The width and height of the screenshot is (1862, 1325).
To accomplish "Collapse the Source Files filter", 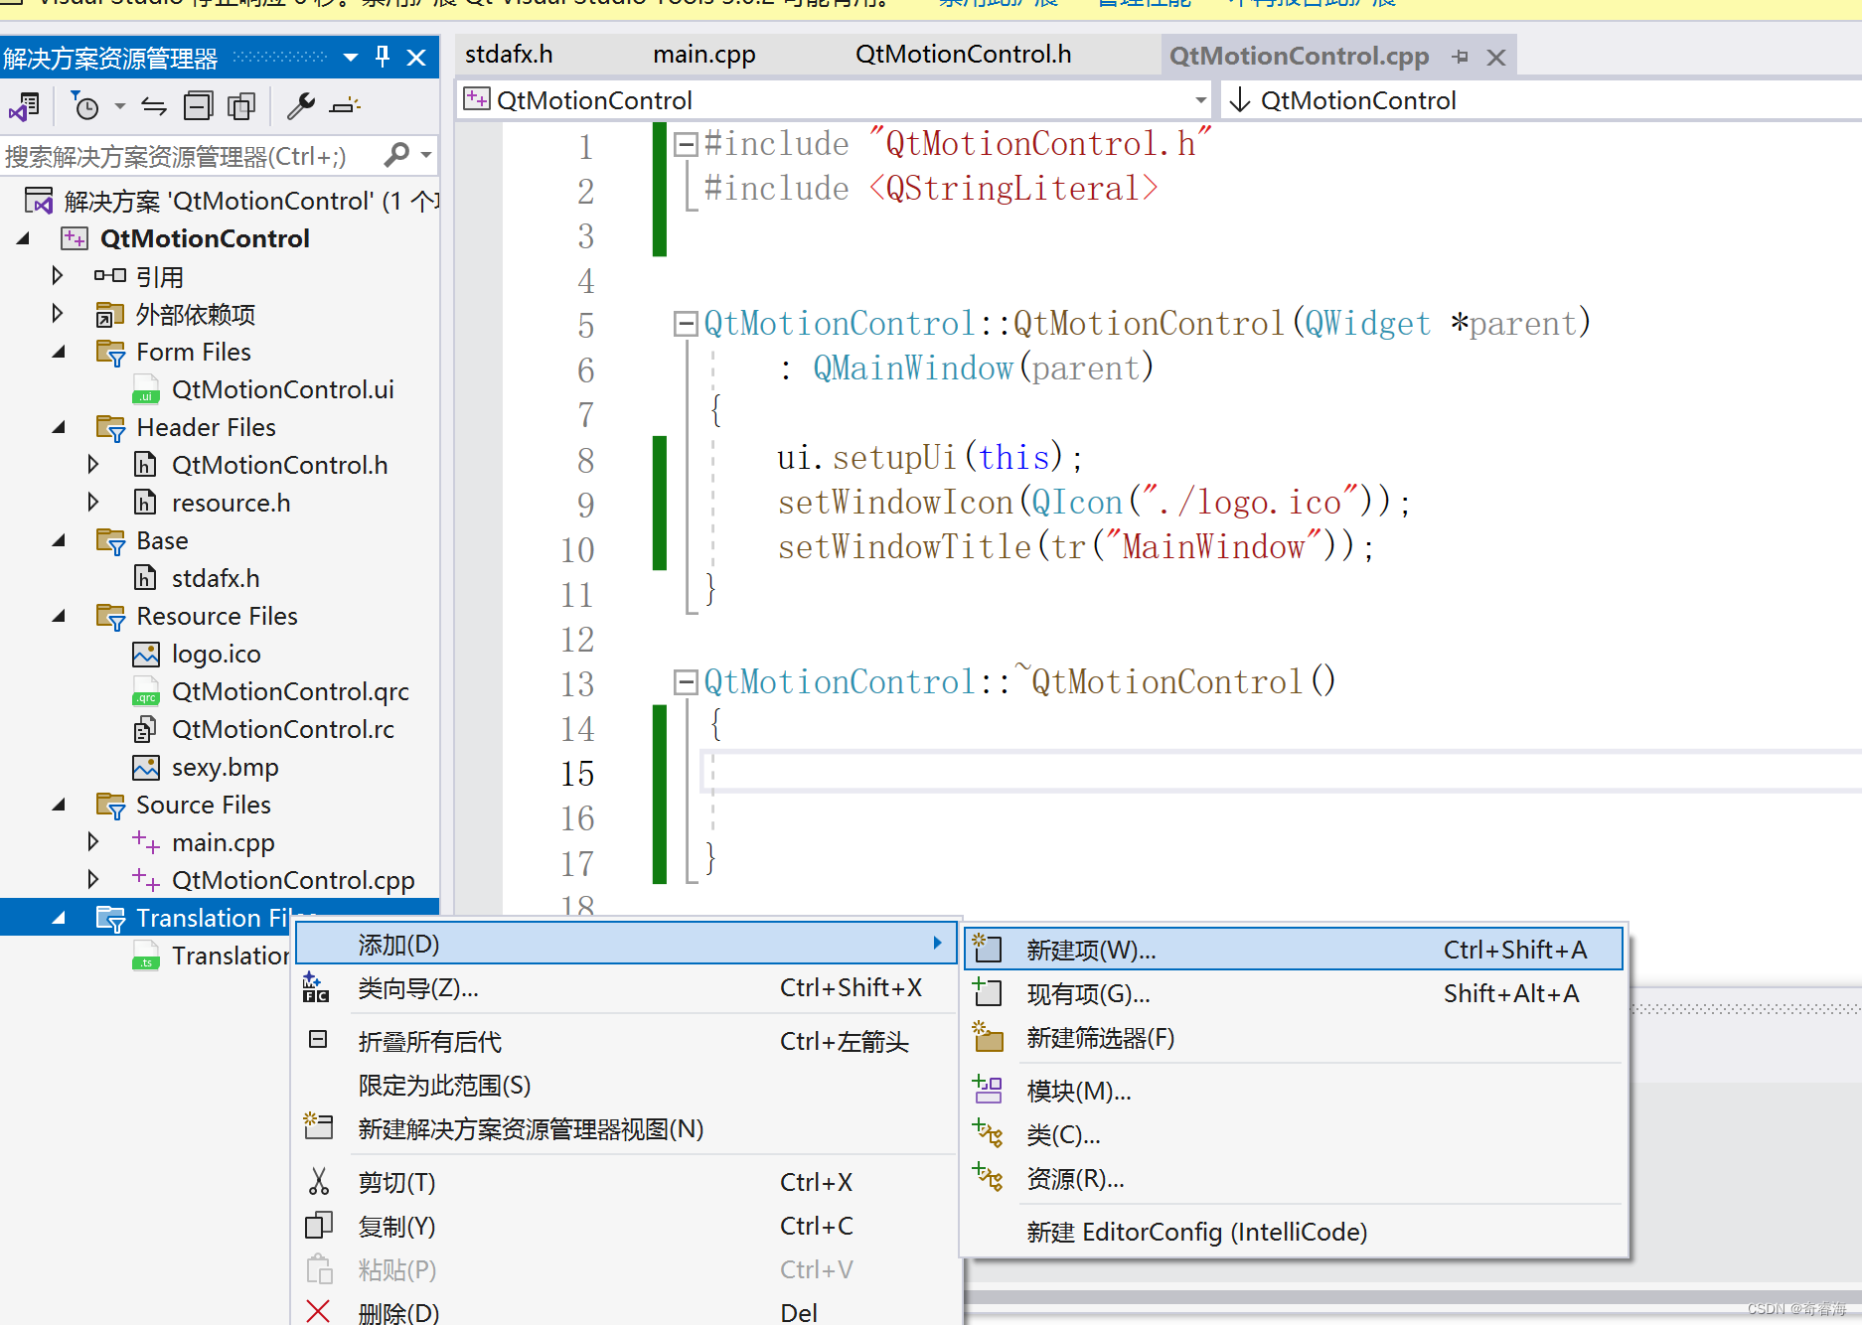I will point(59,805).
